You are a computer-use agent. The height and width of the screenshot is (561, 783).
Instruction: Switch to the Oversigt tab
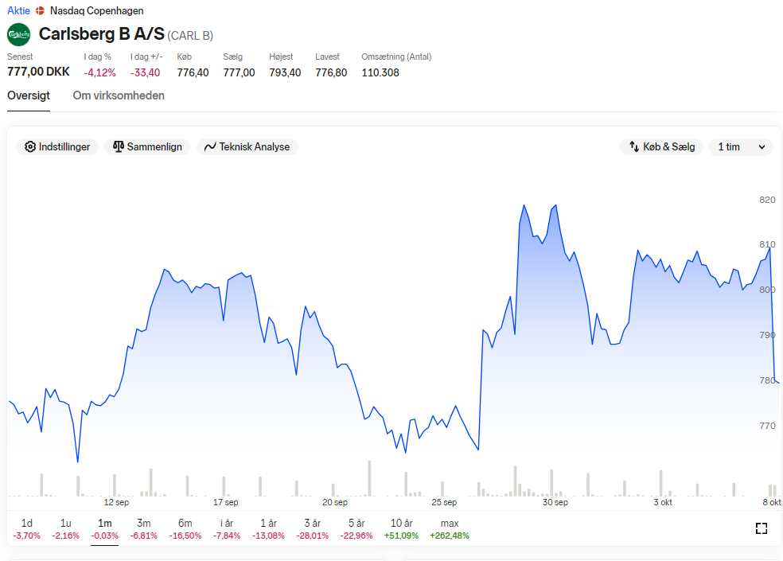coord(29,95)
